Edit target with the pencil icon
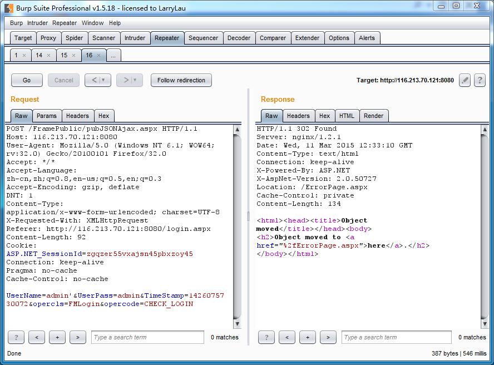The image size is (494, 365). click(465, 80)
